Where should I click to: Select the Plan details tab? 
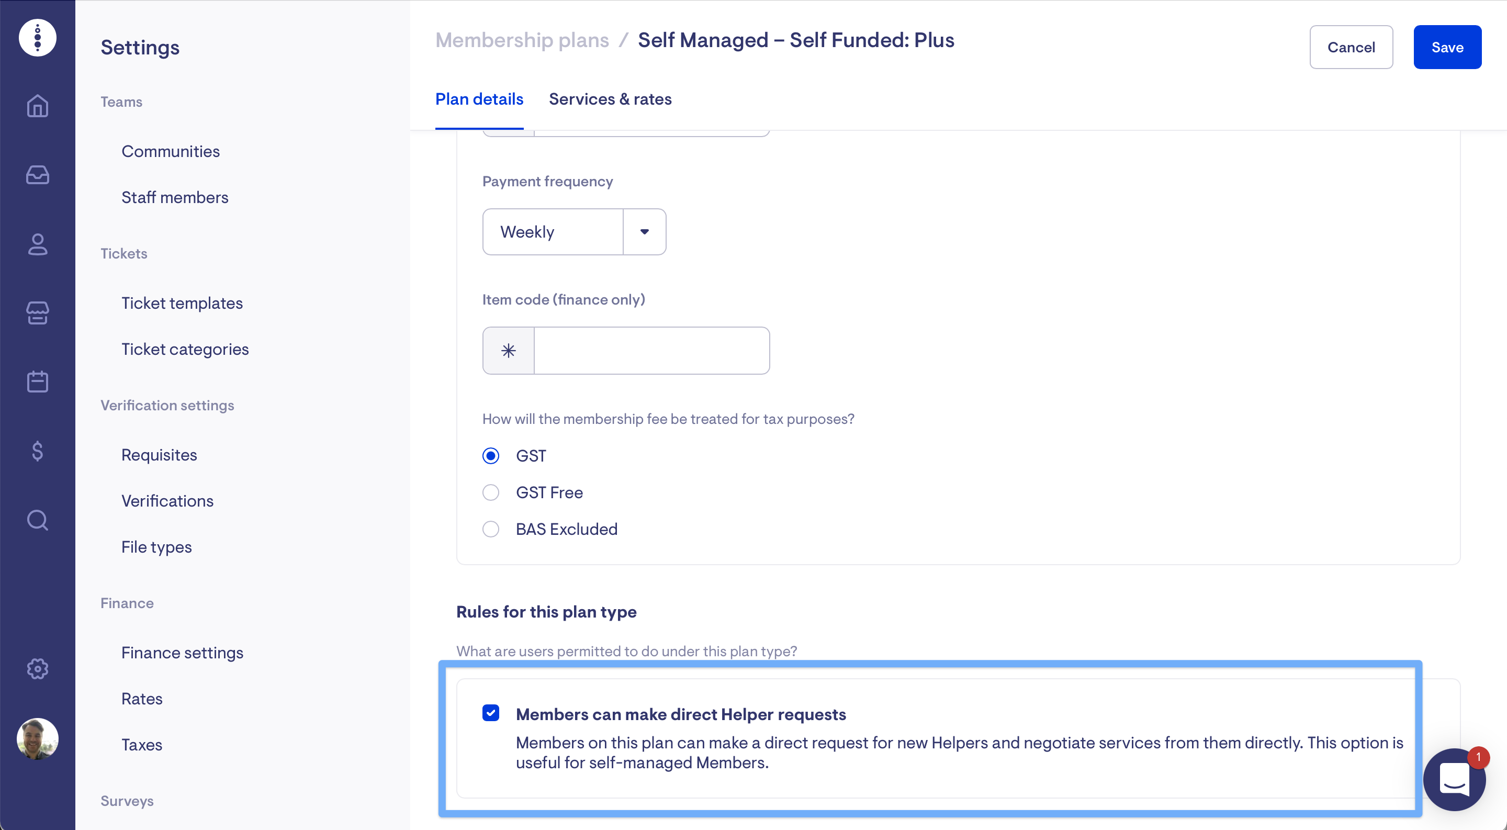pyautogui.click(x=479, y=99)
